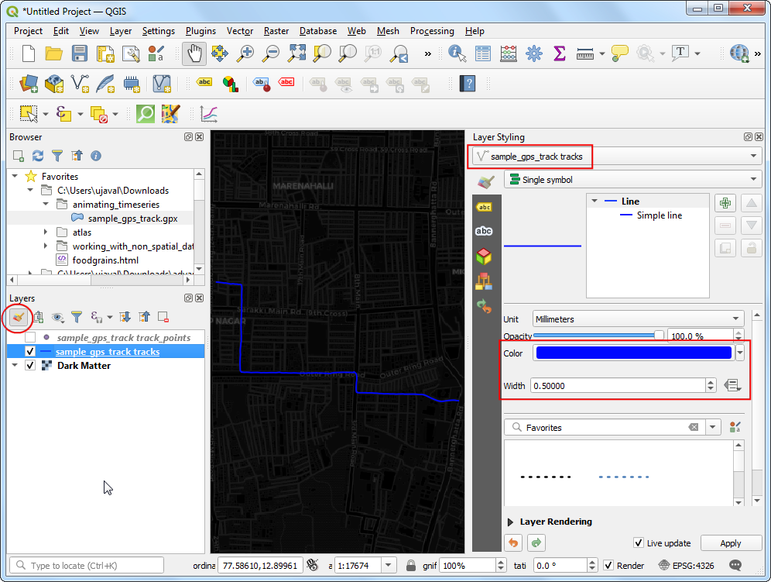Open Layer Styling panel from Layers toolbar

19,317
